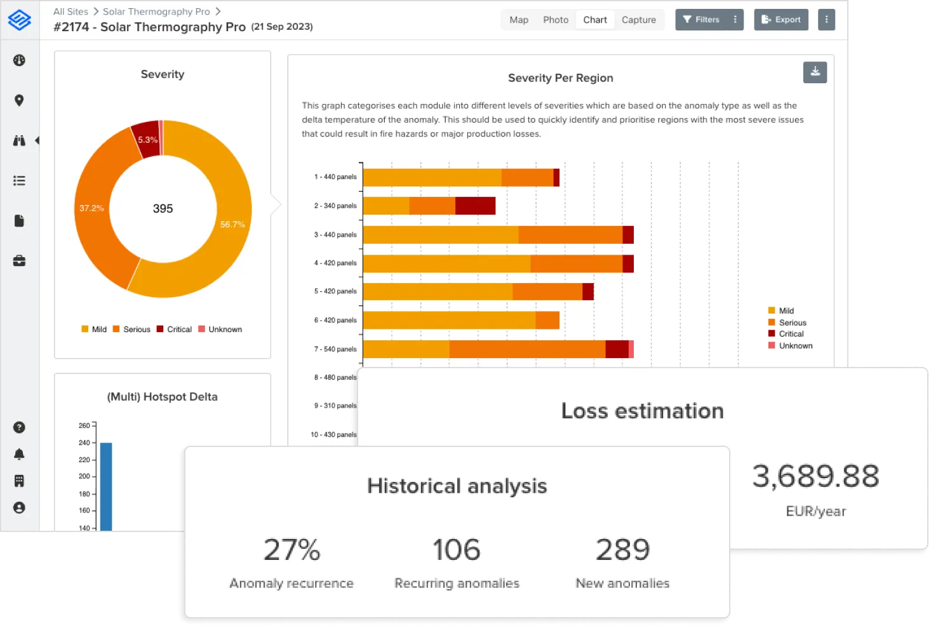Click the 289 New anomalies value

click(623, 550)
